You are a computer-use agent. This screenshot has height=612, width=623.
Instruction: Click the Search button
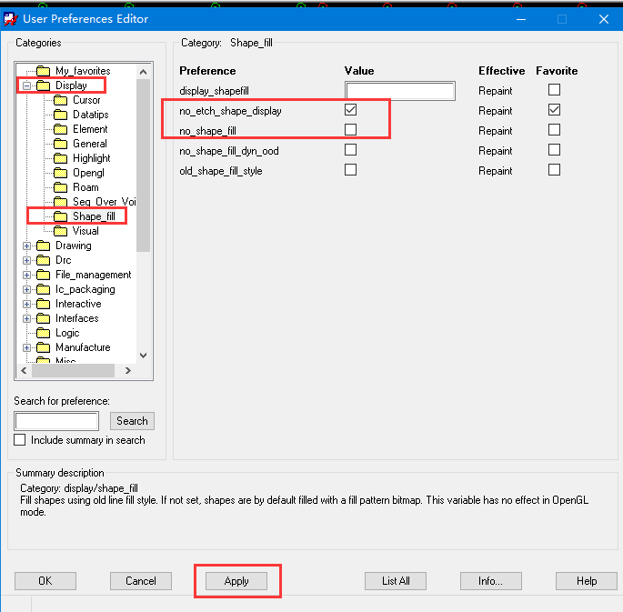(x=132, y=421)
